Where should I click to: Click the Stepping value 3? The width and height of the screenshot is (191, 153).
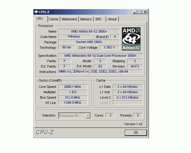pos(135,61)
